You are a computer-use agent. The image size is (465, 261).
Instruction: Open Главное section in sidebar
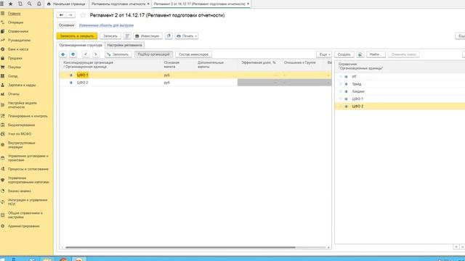point(15,14)
